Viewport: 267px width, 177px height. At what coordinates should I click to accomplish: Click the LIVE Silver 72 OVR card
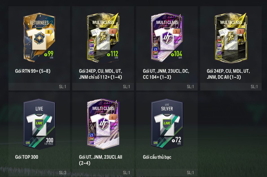click(x=167, y=124)
